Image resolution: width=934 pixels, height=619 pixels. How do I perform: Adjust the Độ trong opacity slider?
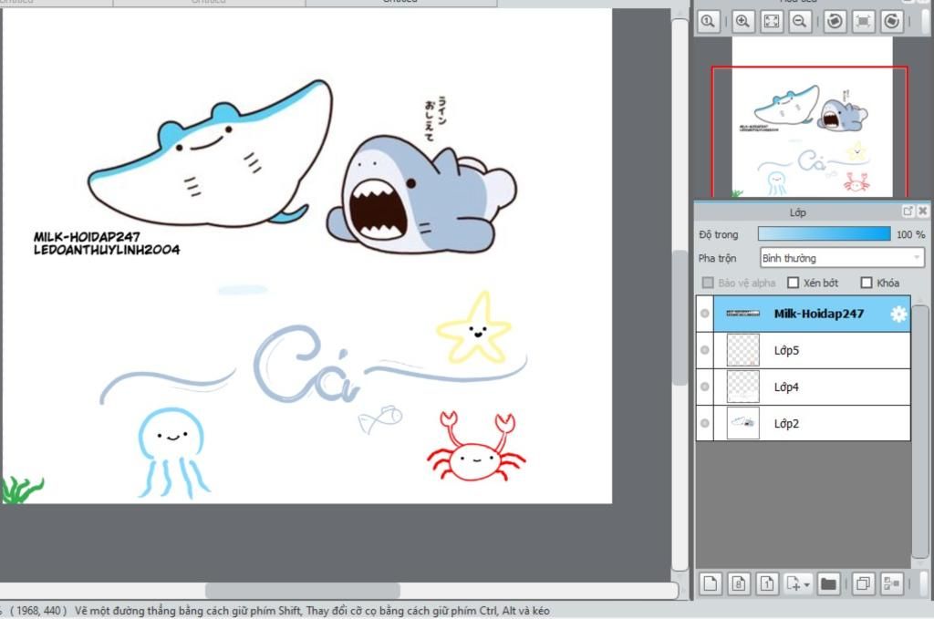pos(825,234)
